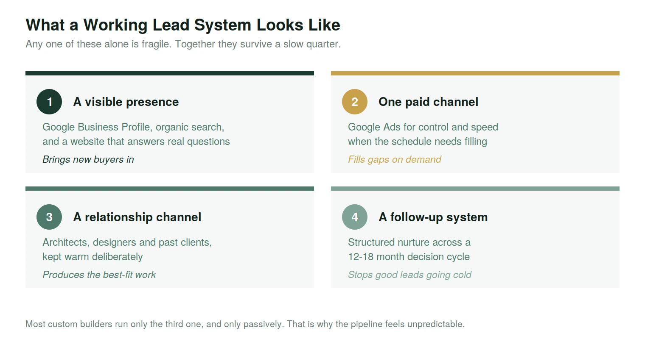
Task: Click 'Google Ads for control and speed'
Action: 423,127
